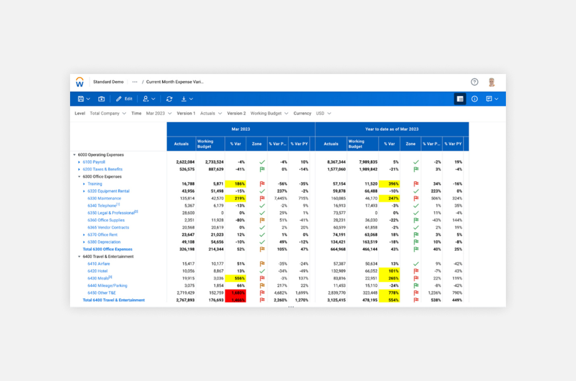Open the breadcrumb overflow menu
Screen dimensions: 576x381
point(135,82)
